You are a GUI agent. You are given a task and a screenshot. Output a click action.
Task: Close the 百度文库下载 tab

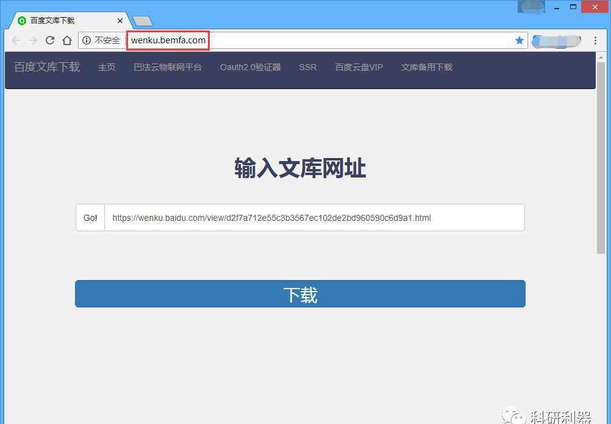[x=120, y=21]
